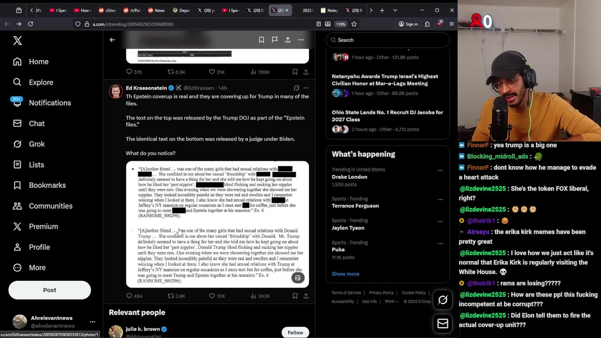Open more options for Jaylon Tyson trend
The height and width of the screenshot is (338, 601).
click(440, 222)
